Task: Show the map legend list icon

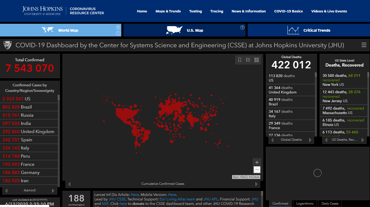Action: point(248,60)
